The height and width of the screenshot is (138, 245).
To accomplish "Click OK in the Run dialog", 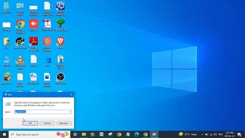I will (30, 123).
